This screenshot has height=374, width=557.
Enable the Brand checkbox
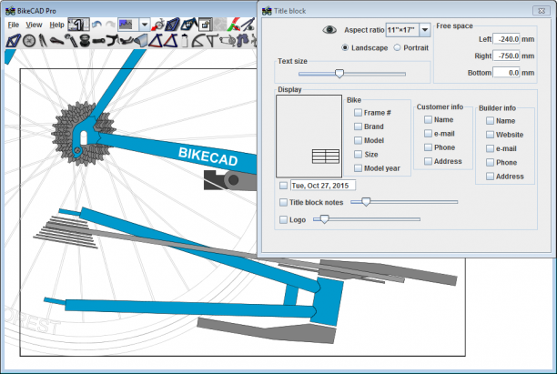(x=358, y=126)
